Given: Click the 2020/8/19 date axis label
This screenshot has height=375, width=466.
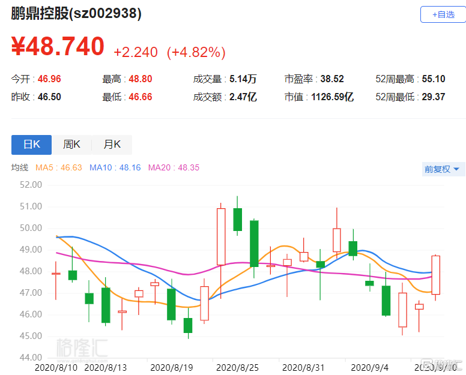Looking at the screenshot, I should (x=172, y=368).
